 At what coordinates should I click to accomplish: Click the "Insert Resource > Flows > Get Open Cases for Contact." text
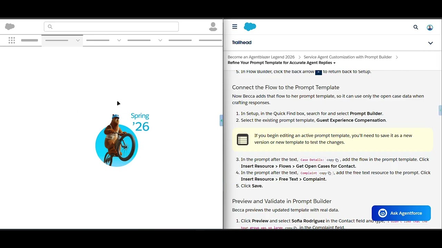(298, 166)
